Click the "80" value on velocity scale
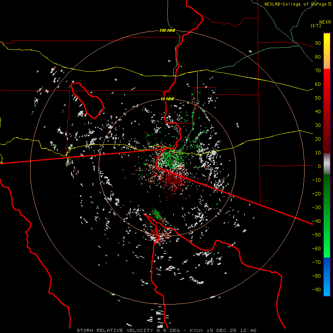This screenshot has width=333, height=333. (318, 57)
